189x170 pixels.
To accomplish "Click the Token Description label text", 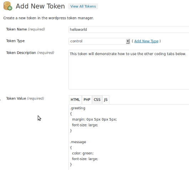I will (21, 53).
